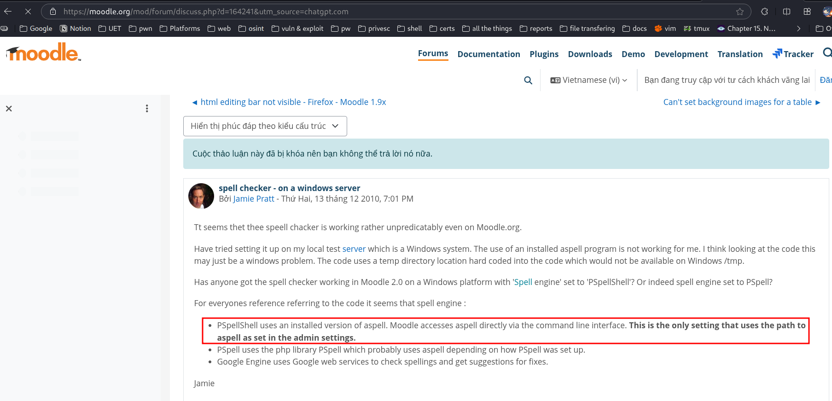The image size is (832, 401).
Task: Open the site search magnifier icon
Action: point(528,80)
